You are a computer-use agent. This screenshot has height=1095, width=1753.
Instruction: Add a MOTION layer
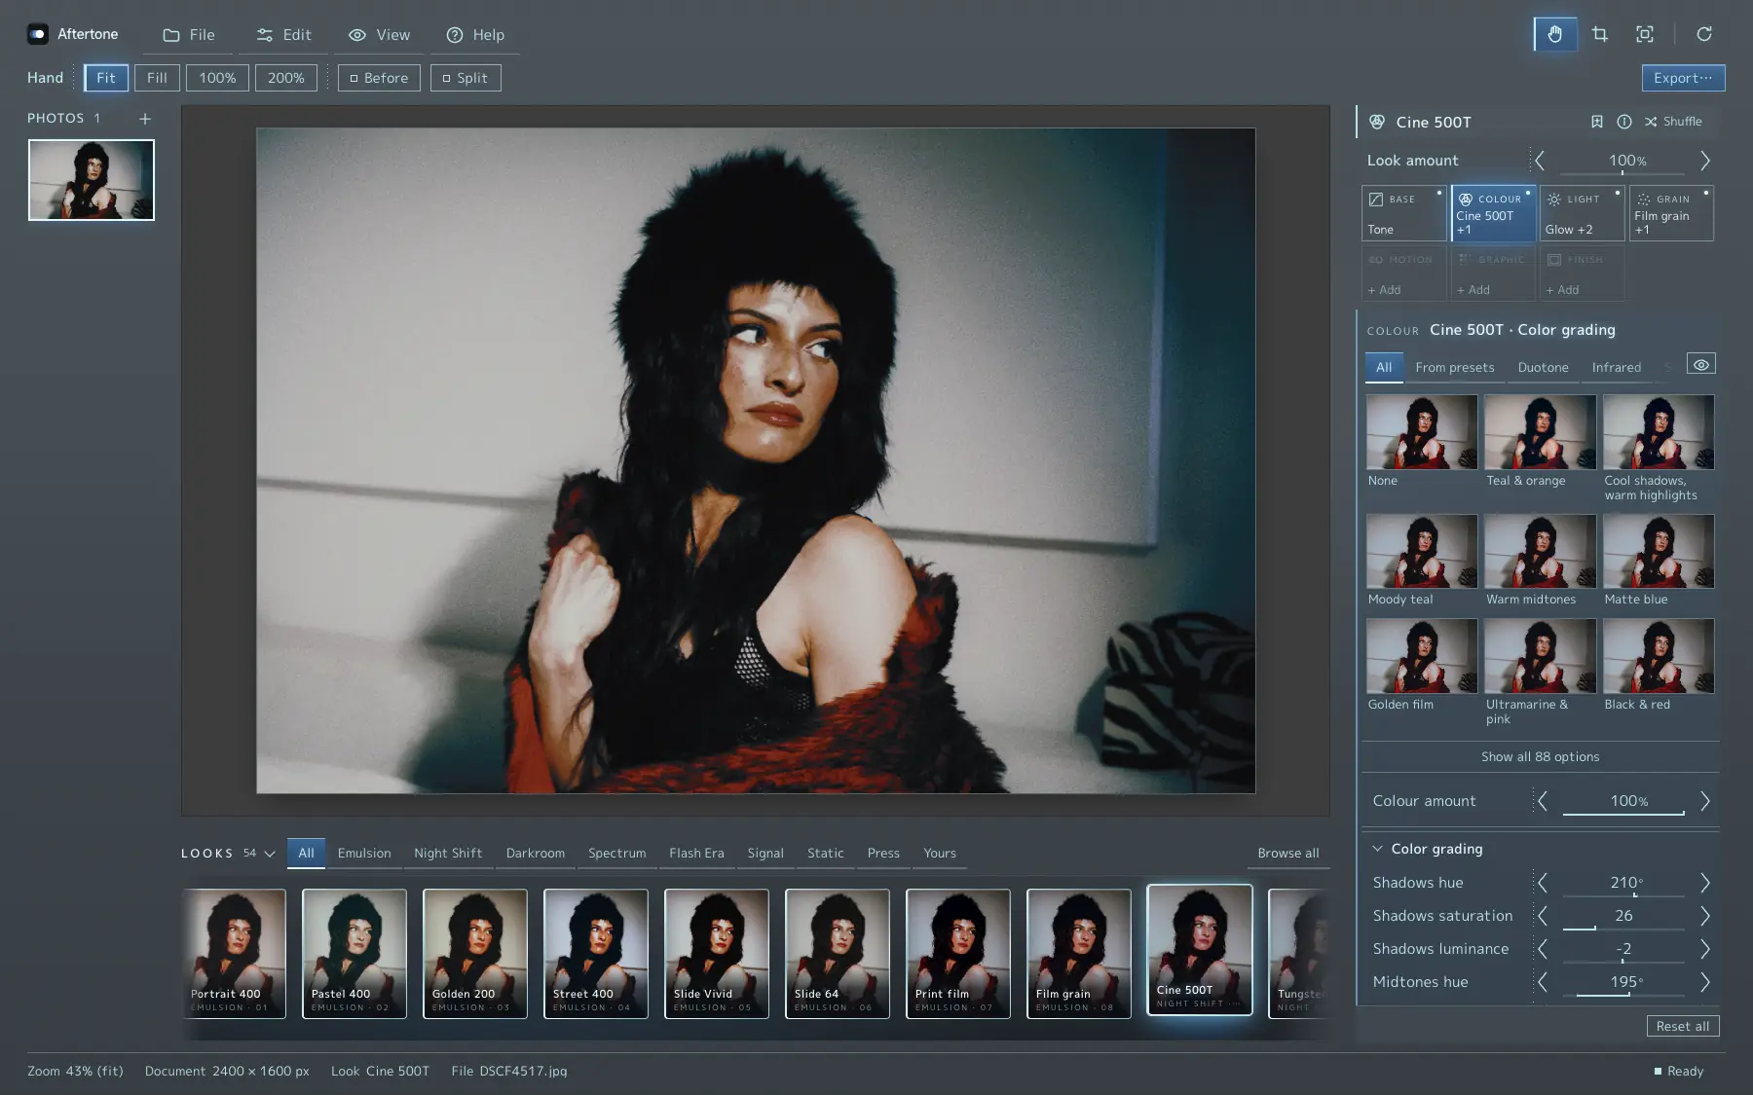coord(1403,274)
